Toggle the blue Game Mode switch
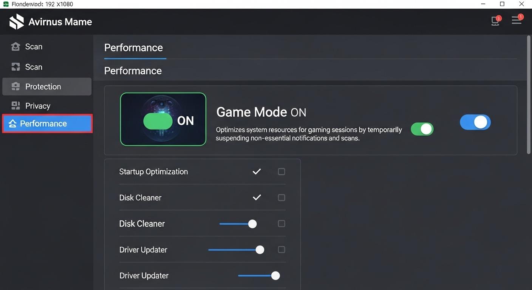532x290 pixels. (475, 122)
